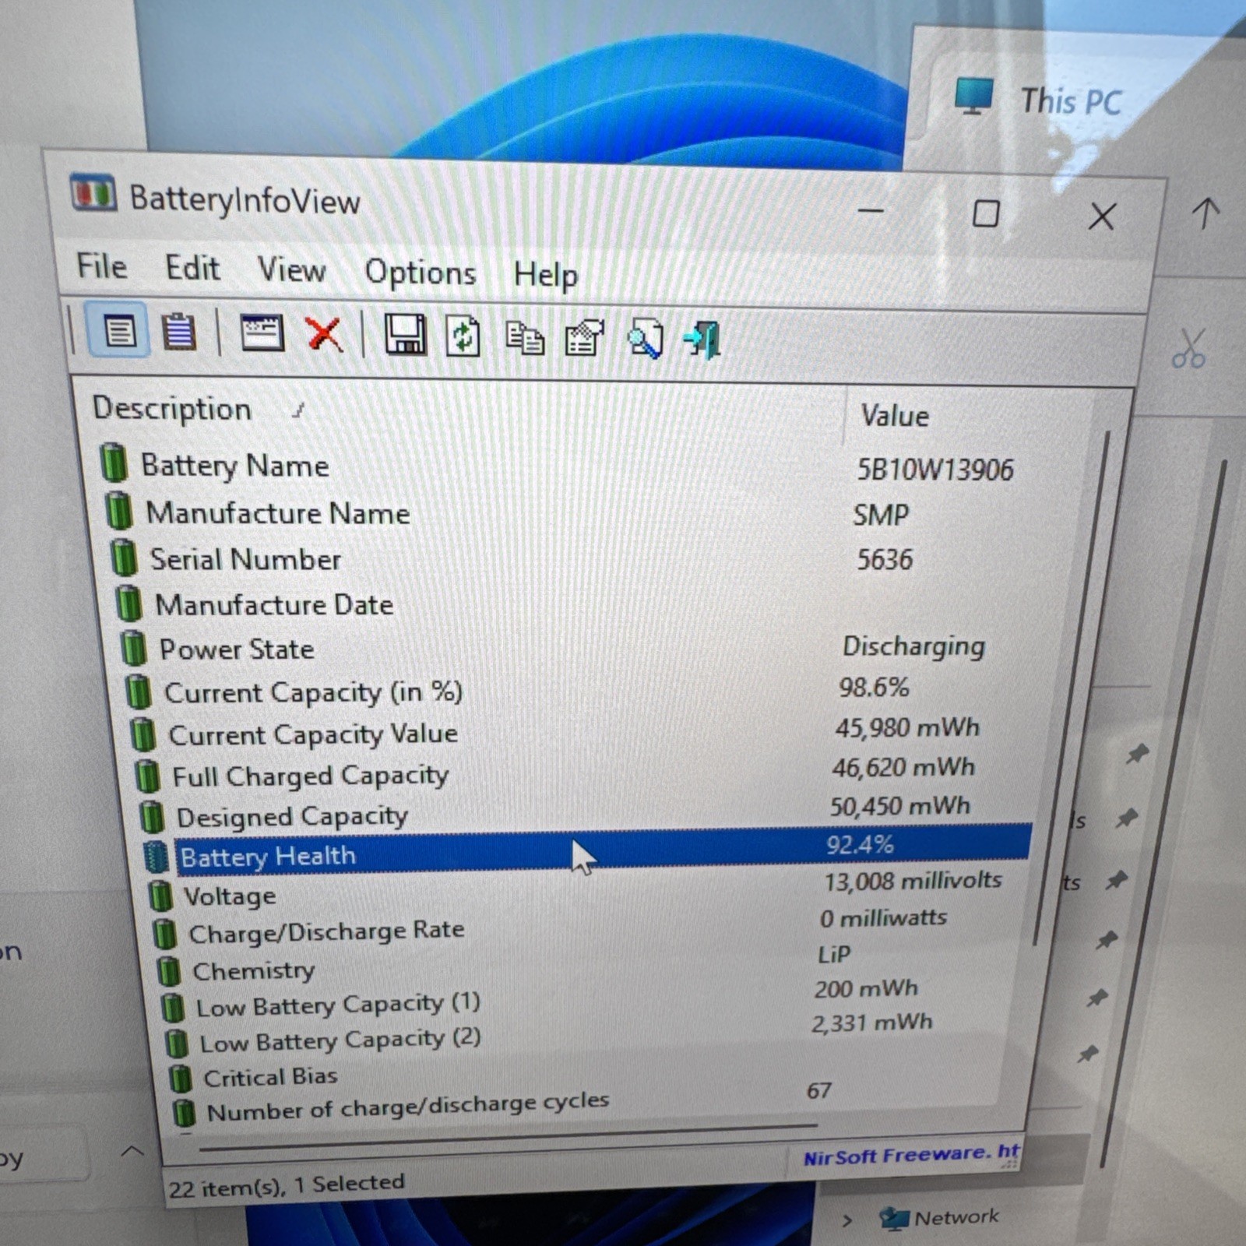1246x1246 pixels.
Task: Click the 46,620 mWh value
Action: pyautogui.click(x=903, y=767)
